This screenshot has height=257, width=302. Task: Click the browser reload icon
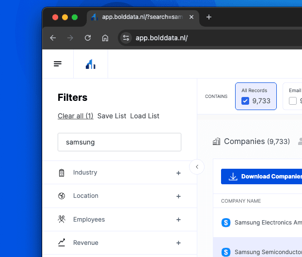[88, 38]
